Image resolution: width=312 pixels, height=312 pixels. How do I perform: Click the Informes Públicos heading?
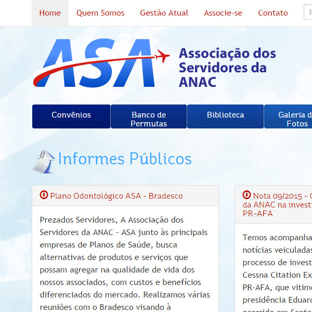(x=125, y=159)
